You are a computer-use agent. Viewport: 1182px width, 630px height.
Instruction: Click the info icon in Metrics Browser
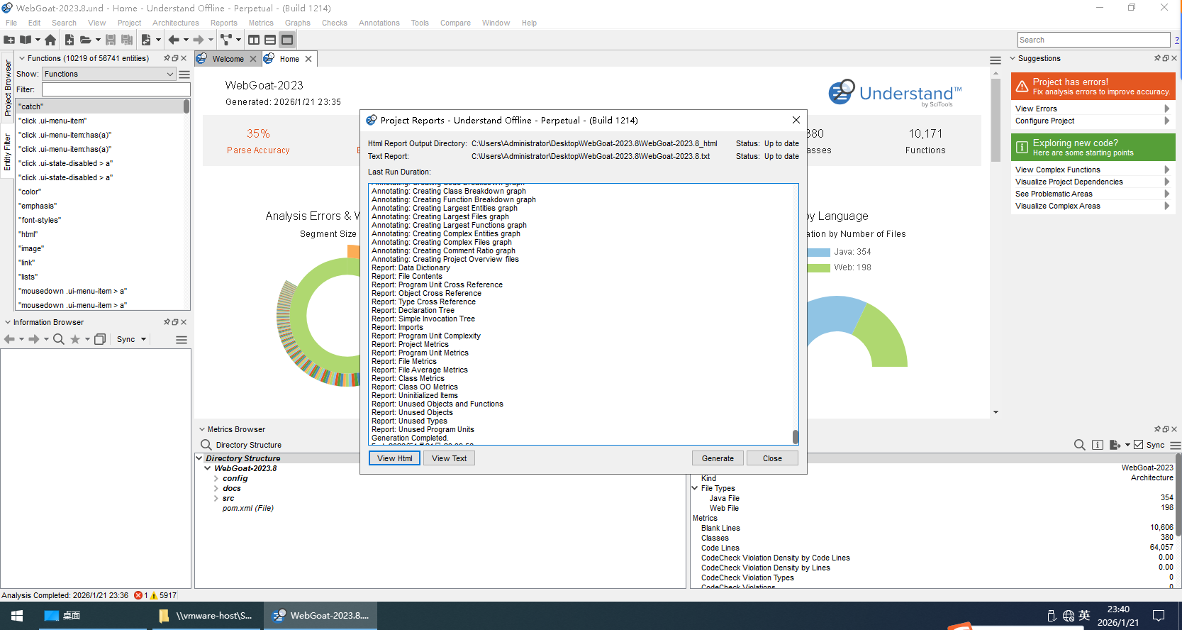coord(1098,445)
